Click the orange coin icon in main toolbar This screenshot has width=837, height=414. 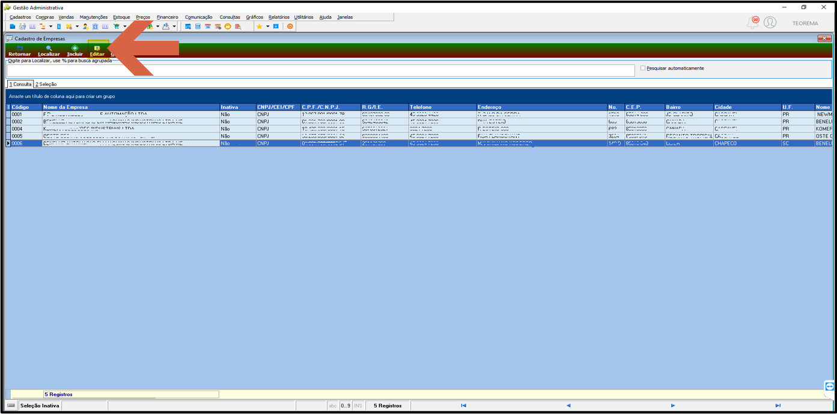pos(228,26)
